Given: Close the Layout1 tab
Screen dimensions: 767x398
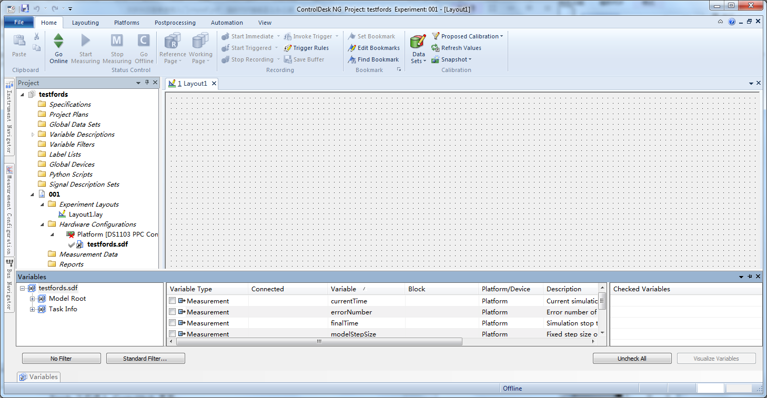Looking at the screenshot, I should 214,84.
